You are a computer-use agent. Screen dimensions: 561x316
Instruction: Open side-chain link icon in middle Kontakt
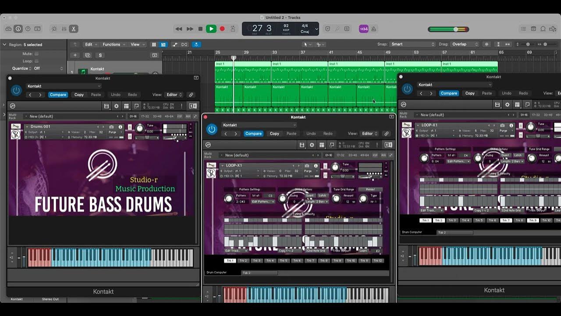pos(386,133)
